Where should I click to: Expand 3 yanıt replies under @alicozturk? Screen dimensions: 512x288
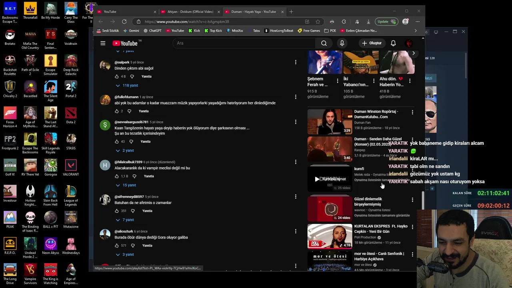pyautogui.click(x=125, y=254)
